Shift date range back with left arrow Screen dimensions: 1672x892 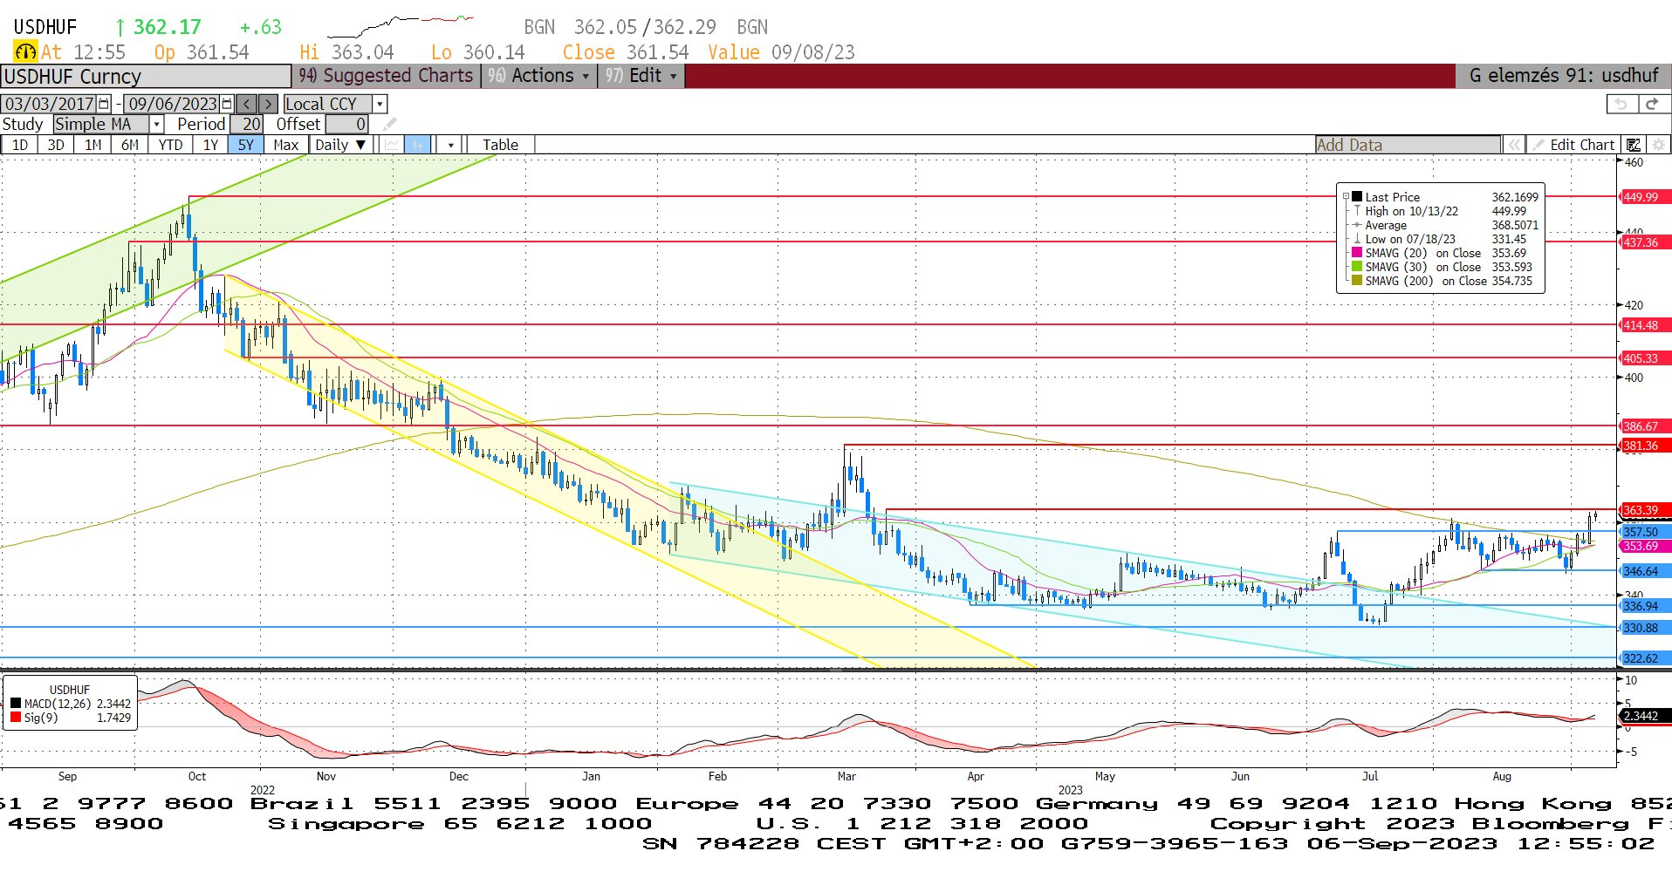(247, 104)
